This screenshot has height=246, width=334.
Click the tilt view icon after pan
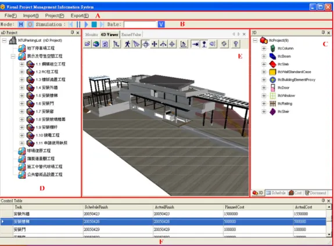coord(163,44)
